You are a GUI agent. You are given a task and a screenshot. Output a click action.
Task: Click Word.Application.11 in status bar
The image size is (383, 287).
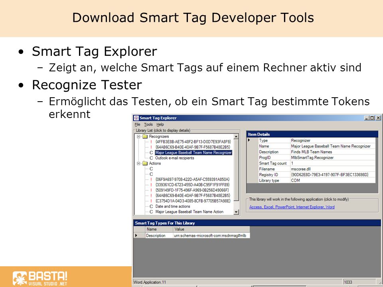coord(150,282)
